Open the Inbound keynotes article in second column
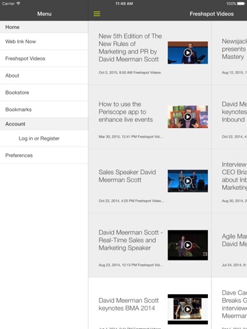This screenshot has height=329, width=247. click(234, 112)
